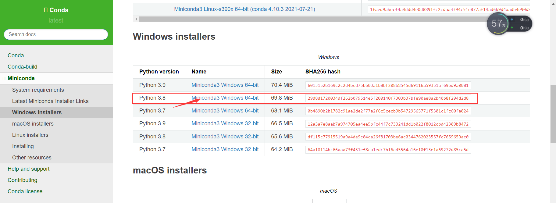Open Miniconda3 Linux-s390x 64-bit link
The width and height of the screenshot is (556, 203).
click(x=244, y=9)
